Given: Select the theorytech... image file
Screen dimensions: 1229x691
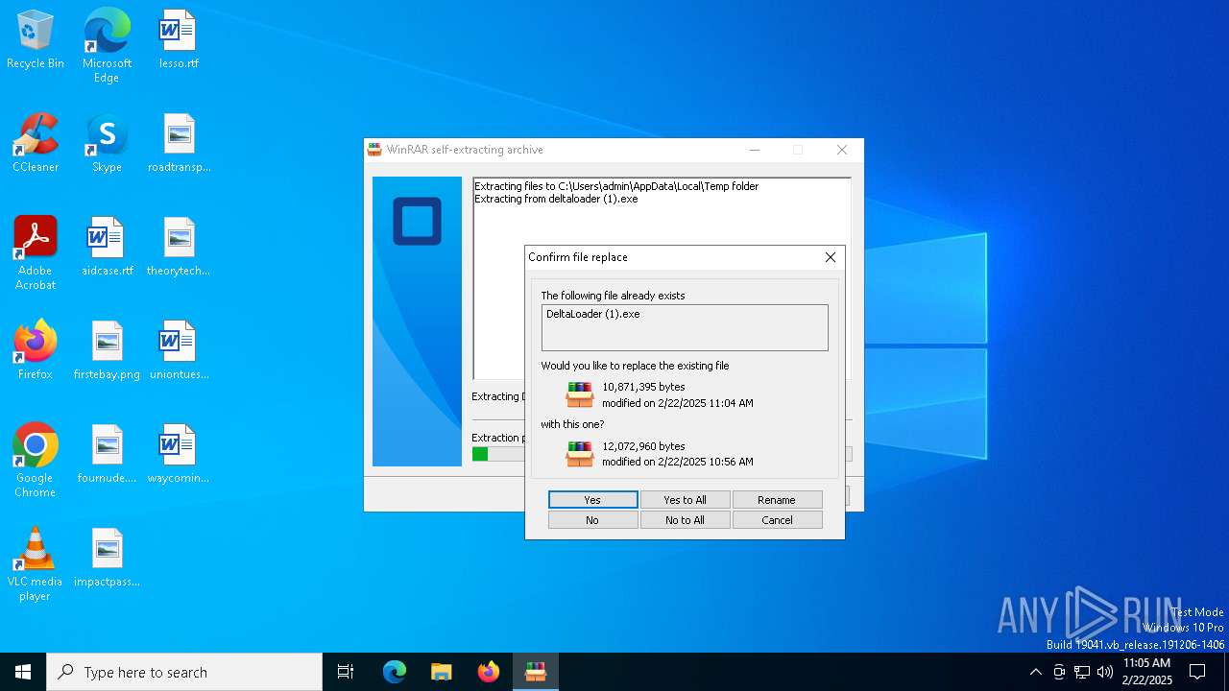Looking at the screenshot, I should pos(179,248).
